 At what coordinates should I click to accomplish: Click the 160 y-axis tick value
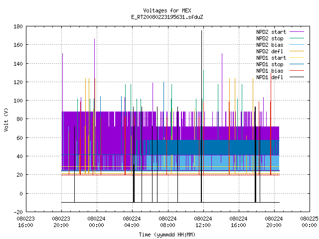(x=18, y=45)
